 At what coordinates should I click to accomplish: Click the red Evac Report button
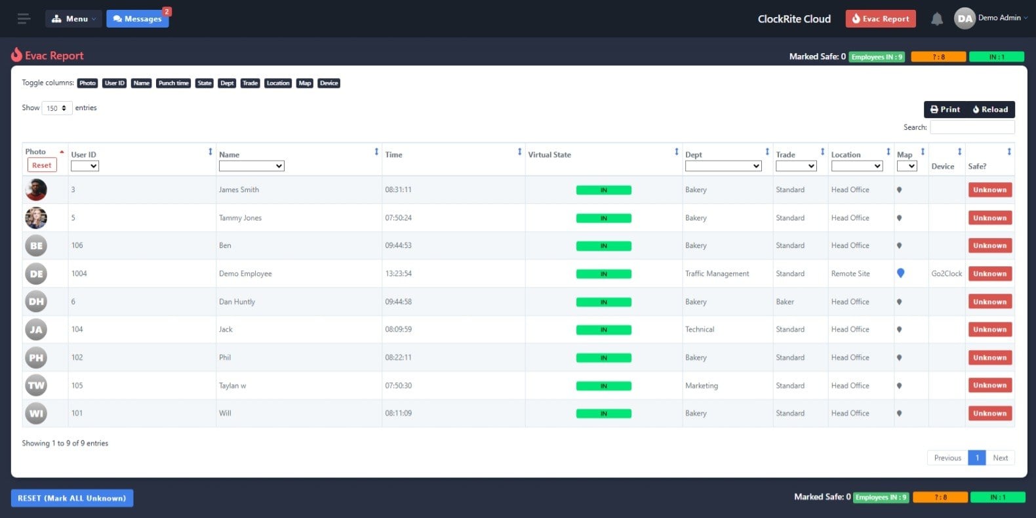(881, 19)
